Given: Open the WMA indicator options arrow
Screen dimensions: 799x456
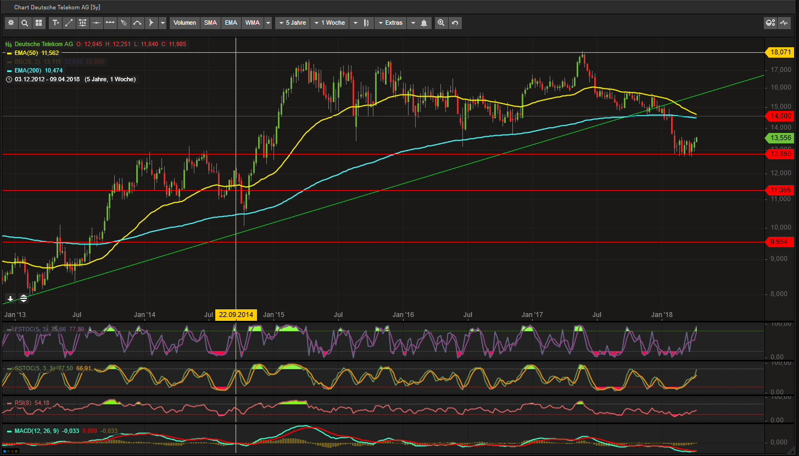Looking at the screenshot, I should [x=268, y=23].
